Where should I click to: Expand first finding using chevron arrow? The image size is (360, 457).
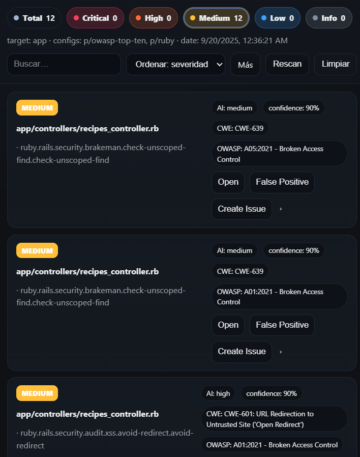pos(281,209)
